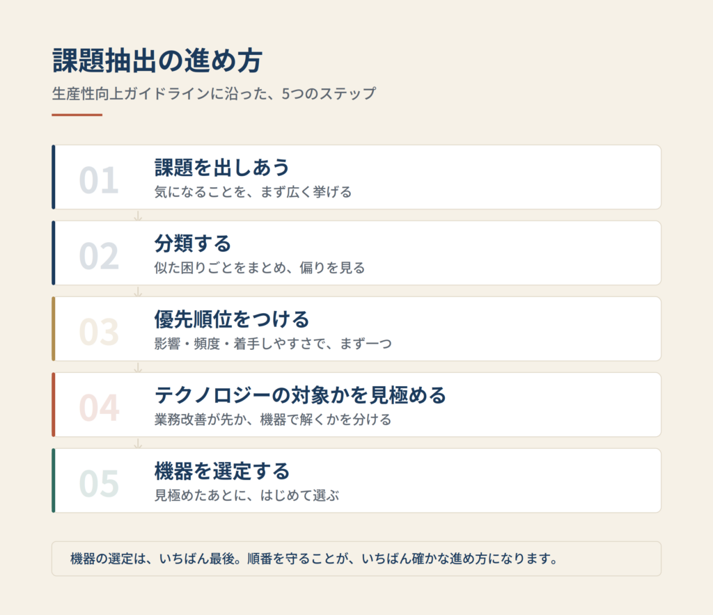The image size is (713, 615).
Task: Select description 業務改善が先か、機器で解くかを分ける
Action: coord(273,420)
